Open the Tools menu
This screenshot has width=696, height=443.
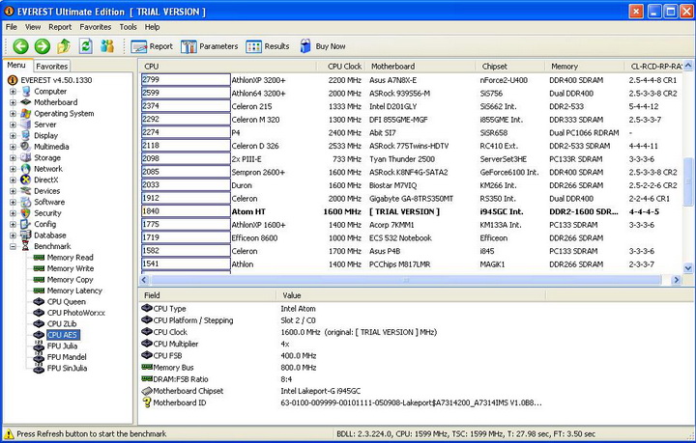click(128, 27)
